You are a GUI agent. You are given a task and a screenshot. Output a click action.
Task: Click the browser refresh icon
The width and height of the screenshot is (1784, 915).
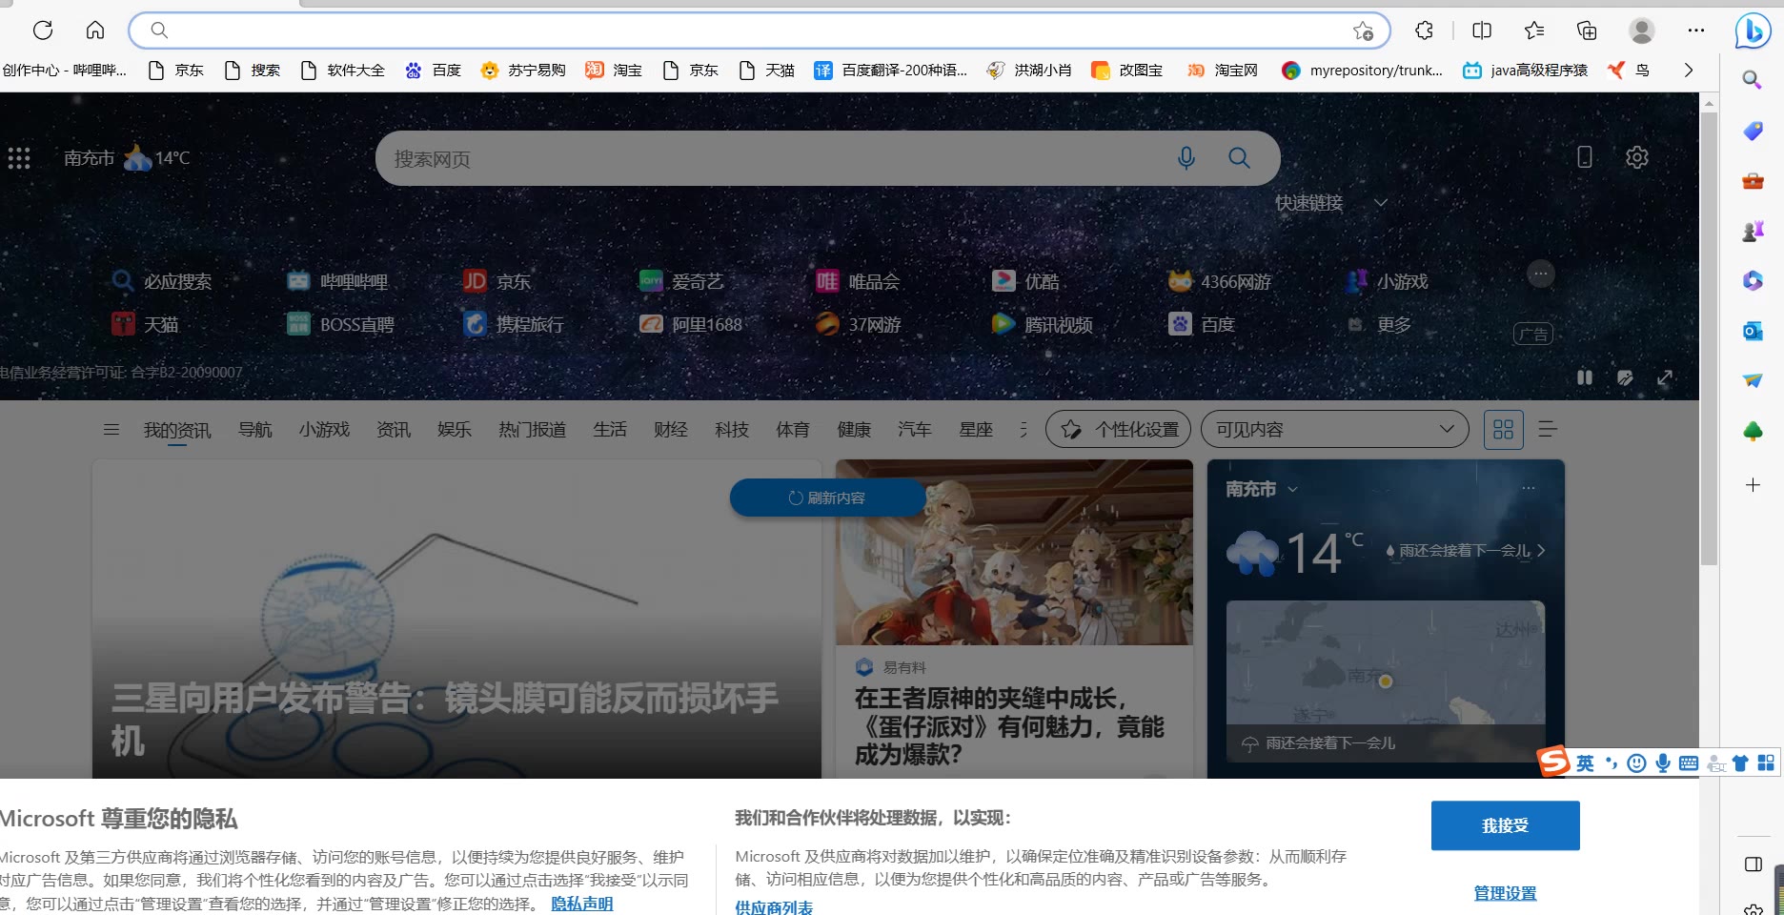pyautogui.click(x=43, y=30)
